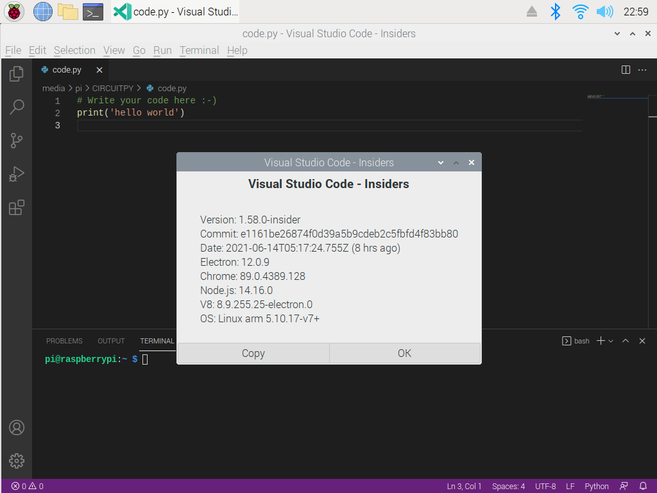Open the Accounts menu icon
The height and width of the screenshot is (493, 657).
[x=16, y=428]
